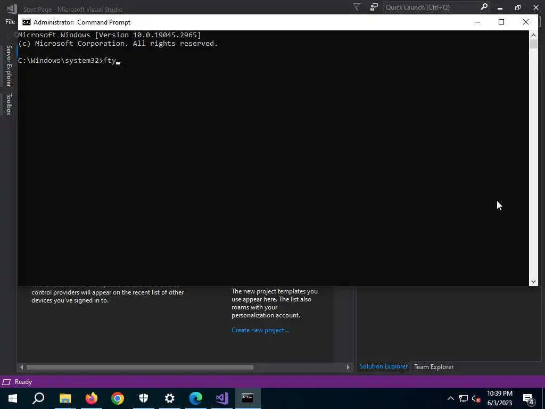Click Quick Launch search magnifier icon

pos(484,7)
